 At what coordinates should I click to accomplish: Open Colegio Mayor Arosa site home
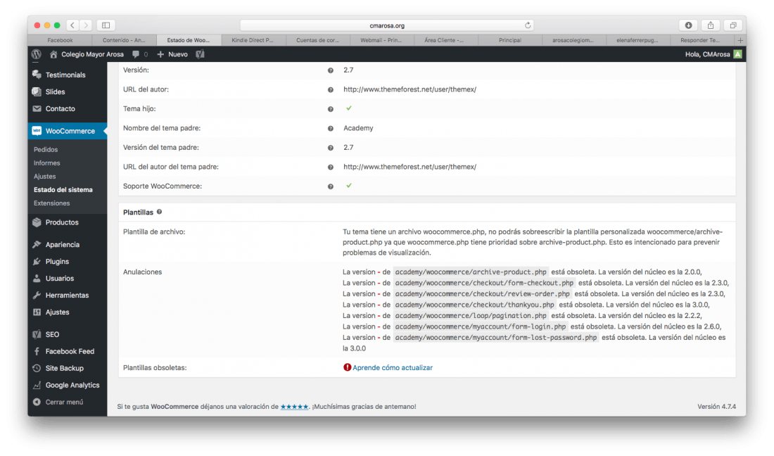[87, 54]
